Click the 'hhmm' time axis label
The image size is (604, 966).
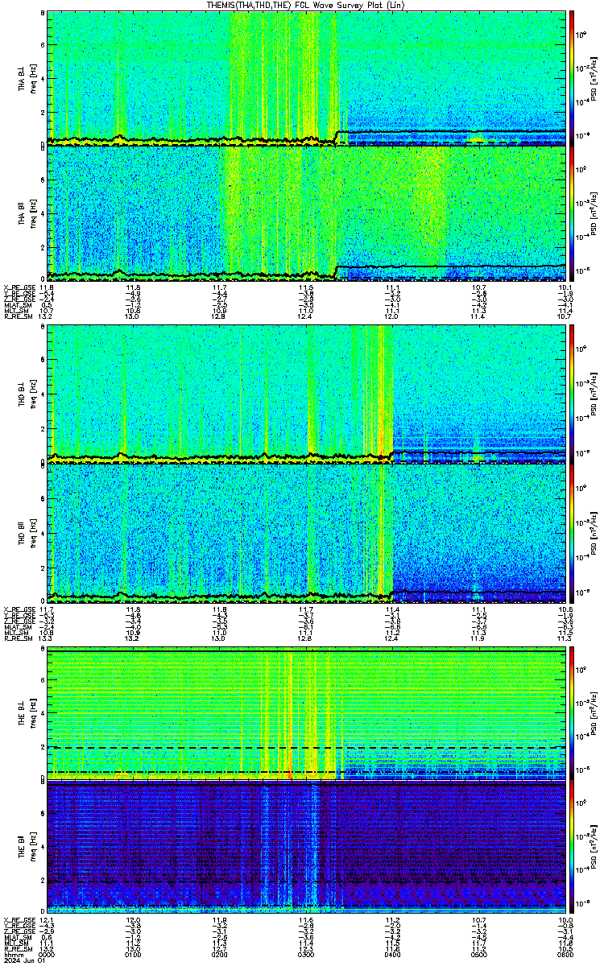coord(13,955)
